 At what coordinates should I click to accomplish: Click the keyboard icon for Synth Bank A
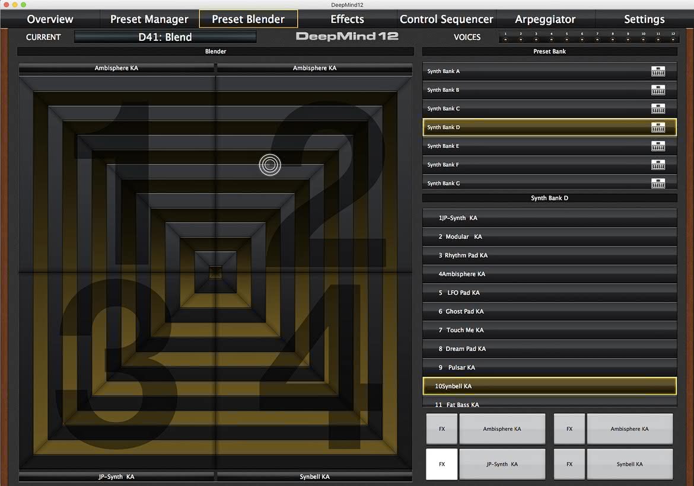pyautogui.click(x=658, y=71)
